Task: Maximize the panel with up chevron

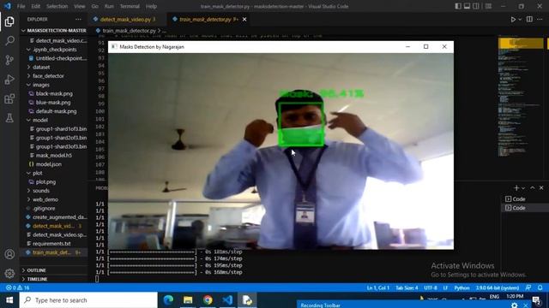Action: [533, 188]
